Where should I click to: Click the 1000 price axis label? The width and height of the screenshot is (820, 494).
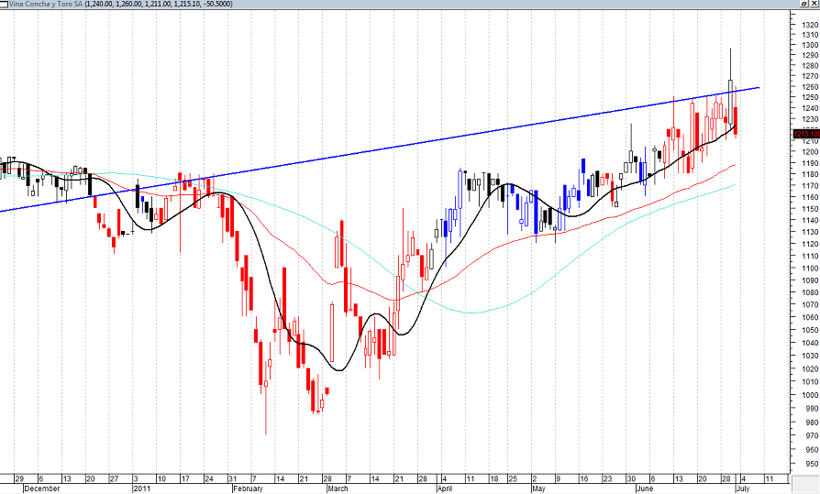(810, 396)
